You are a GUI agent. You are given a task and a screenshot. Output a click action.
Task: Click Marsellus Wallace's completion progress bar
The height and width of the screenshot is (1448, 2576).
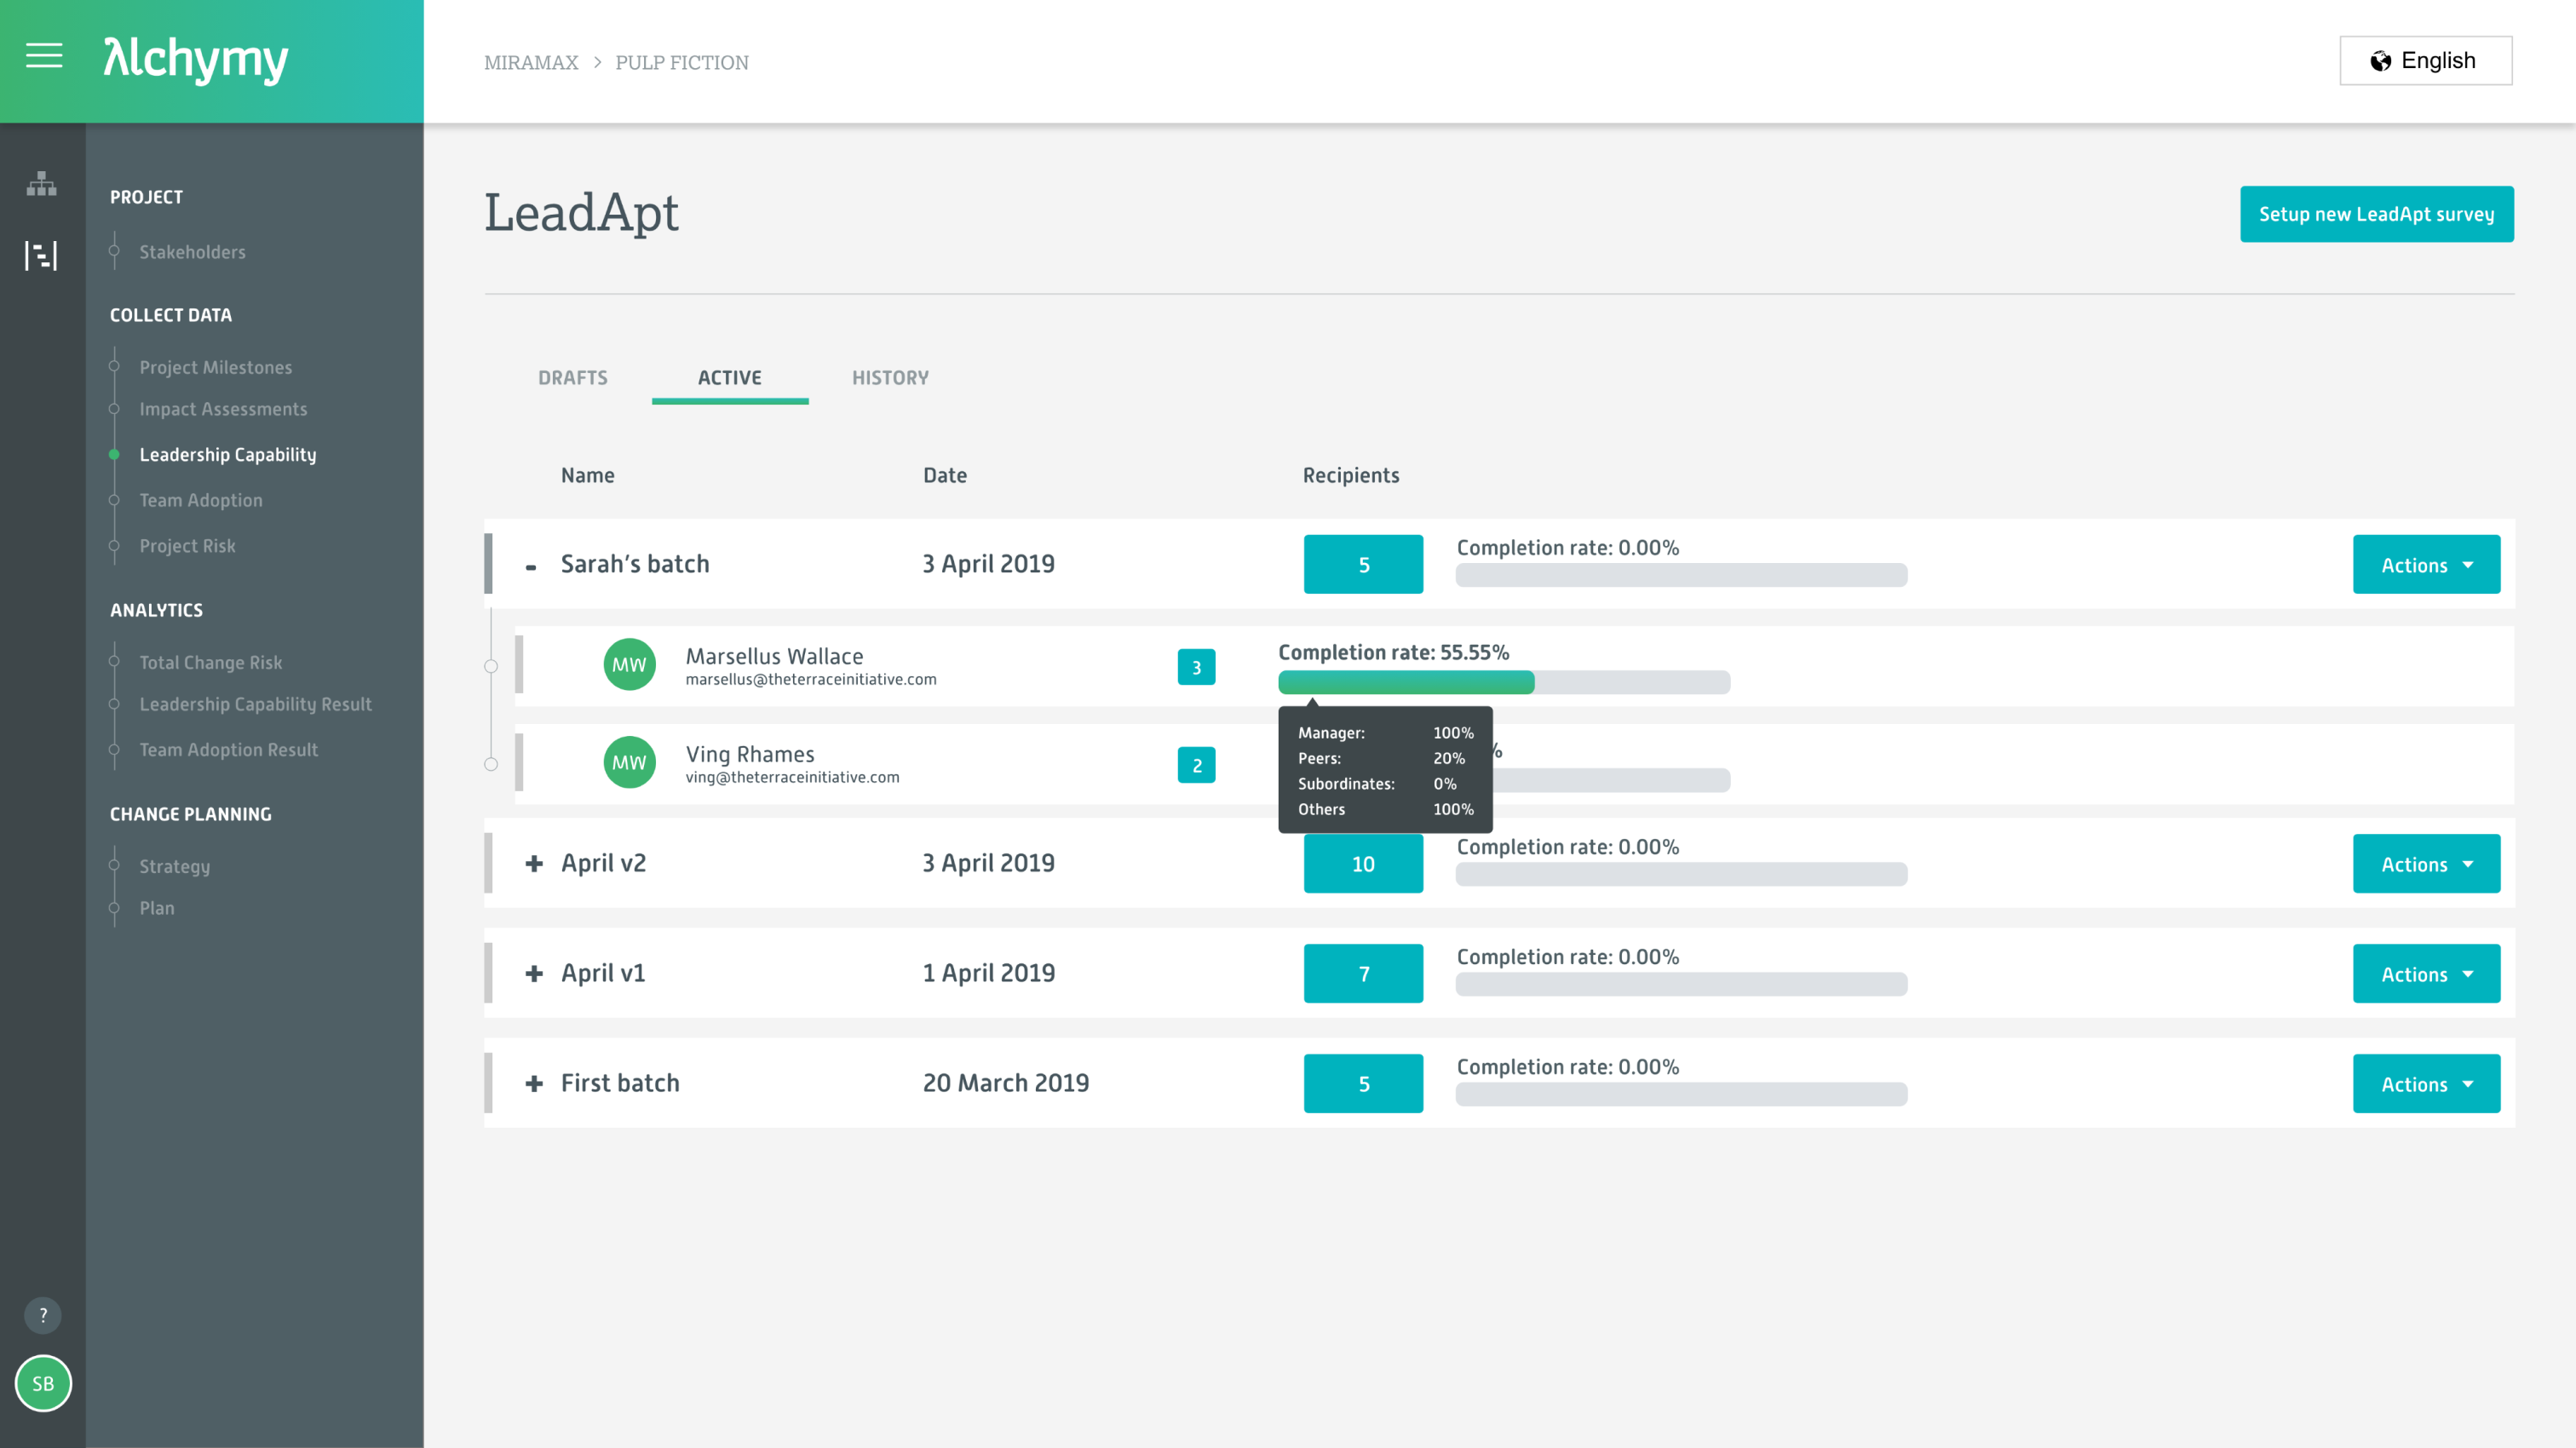click(x=1500, y=682)
